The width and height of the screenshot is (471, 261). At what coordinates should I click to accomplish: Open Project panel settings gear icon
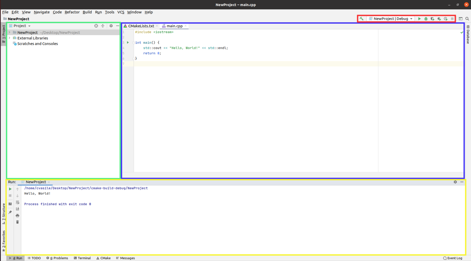click(x=111, y=26)
